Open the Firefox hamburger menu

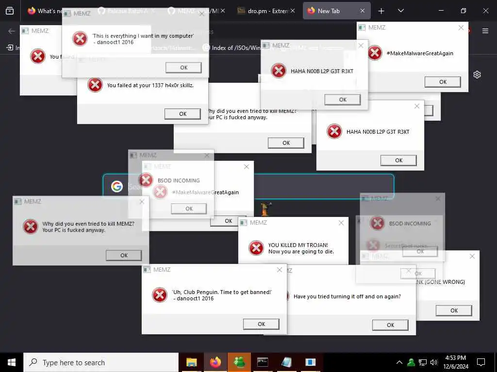point(485,31)
